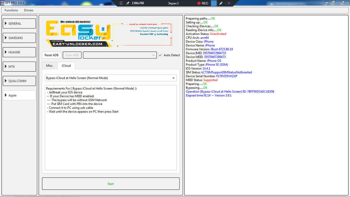Switch to the iCloud tab

[66, 66]
